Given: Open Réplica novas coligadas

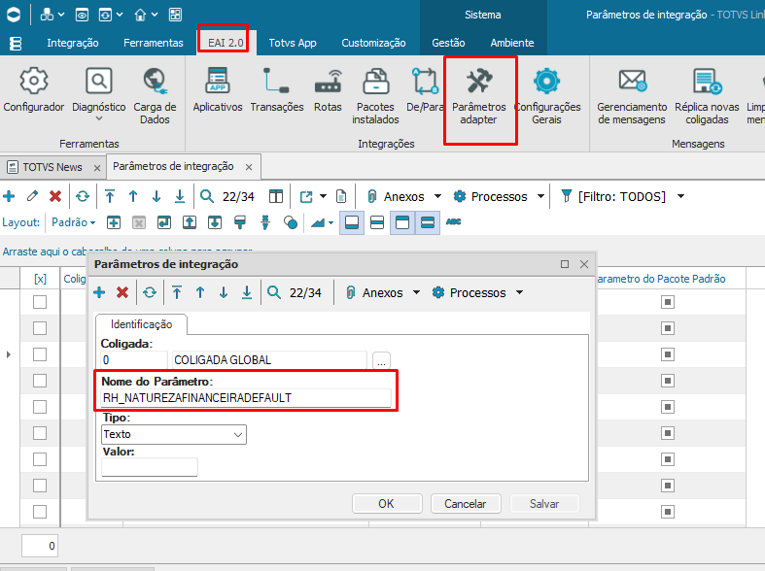Looking at the screenshot, I should point(707,96).
